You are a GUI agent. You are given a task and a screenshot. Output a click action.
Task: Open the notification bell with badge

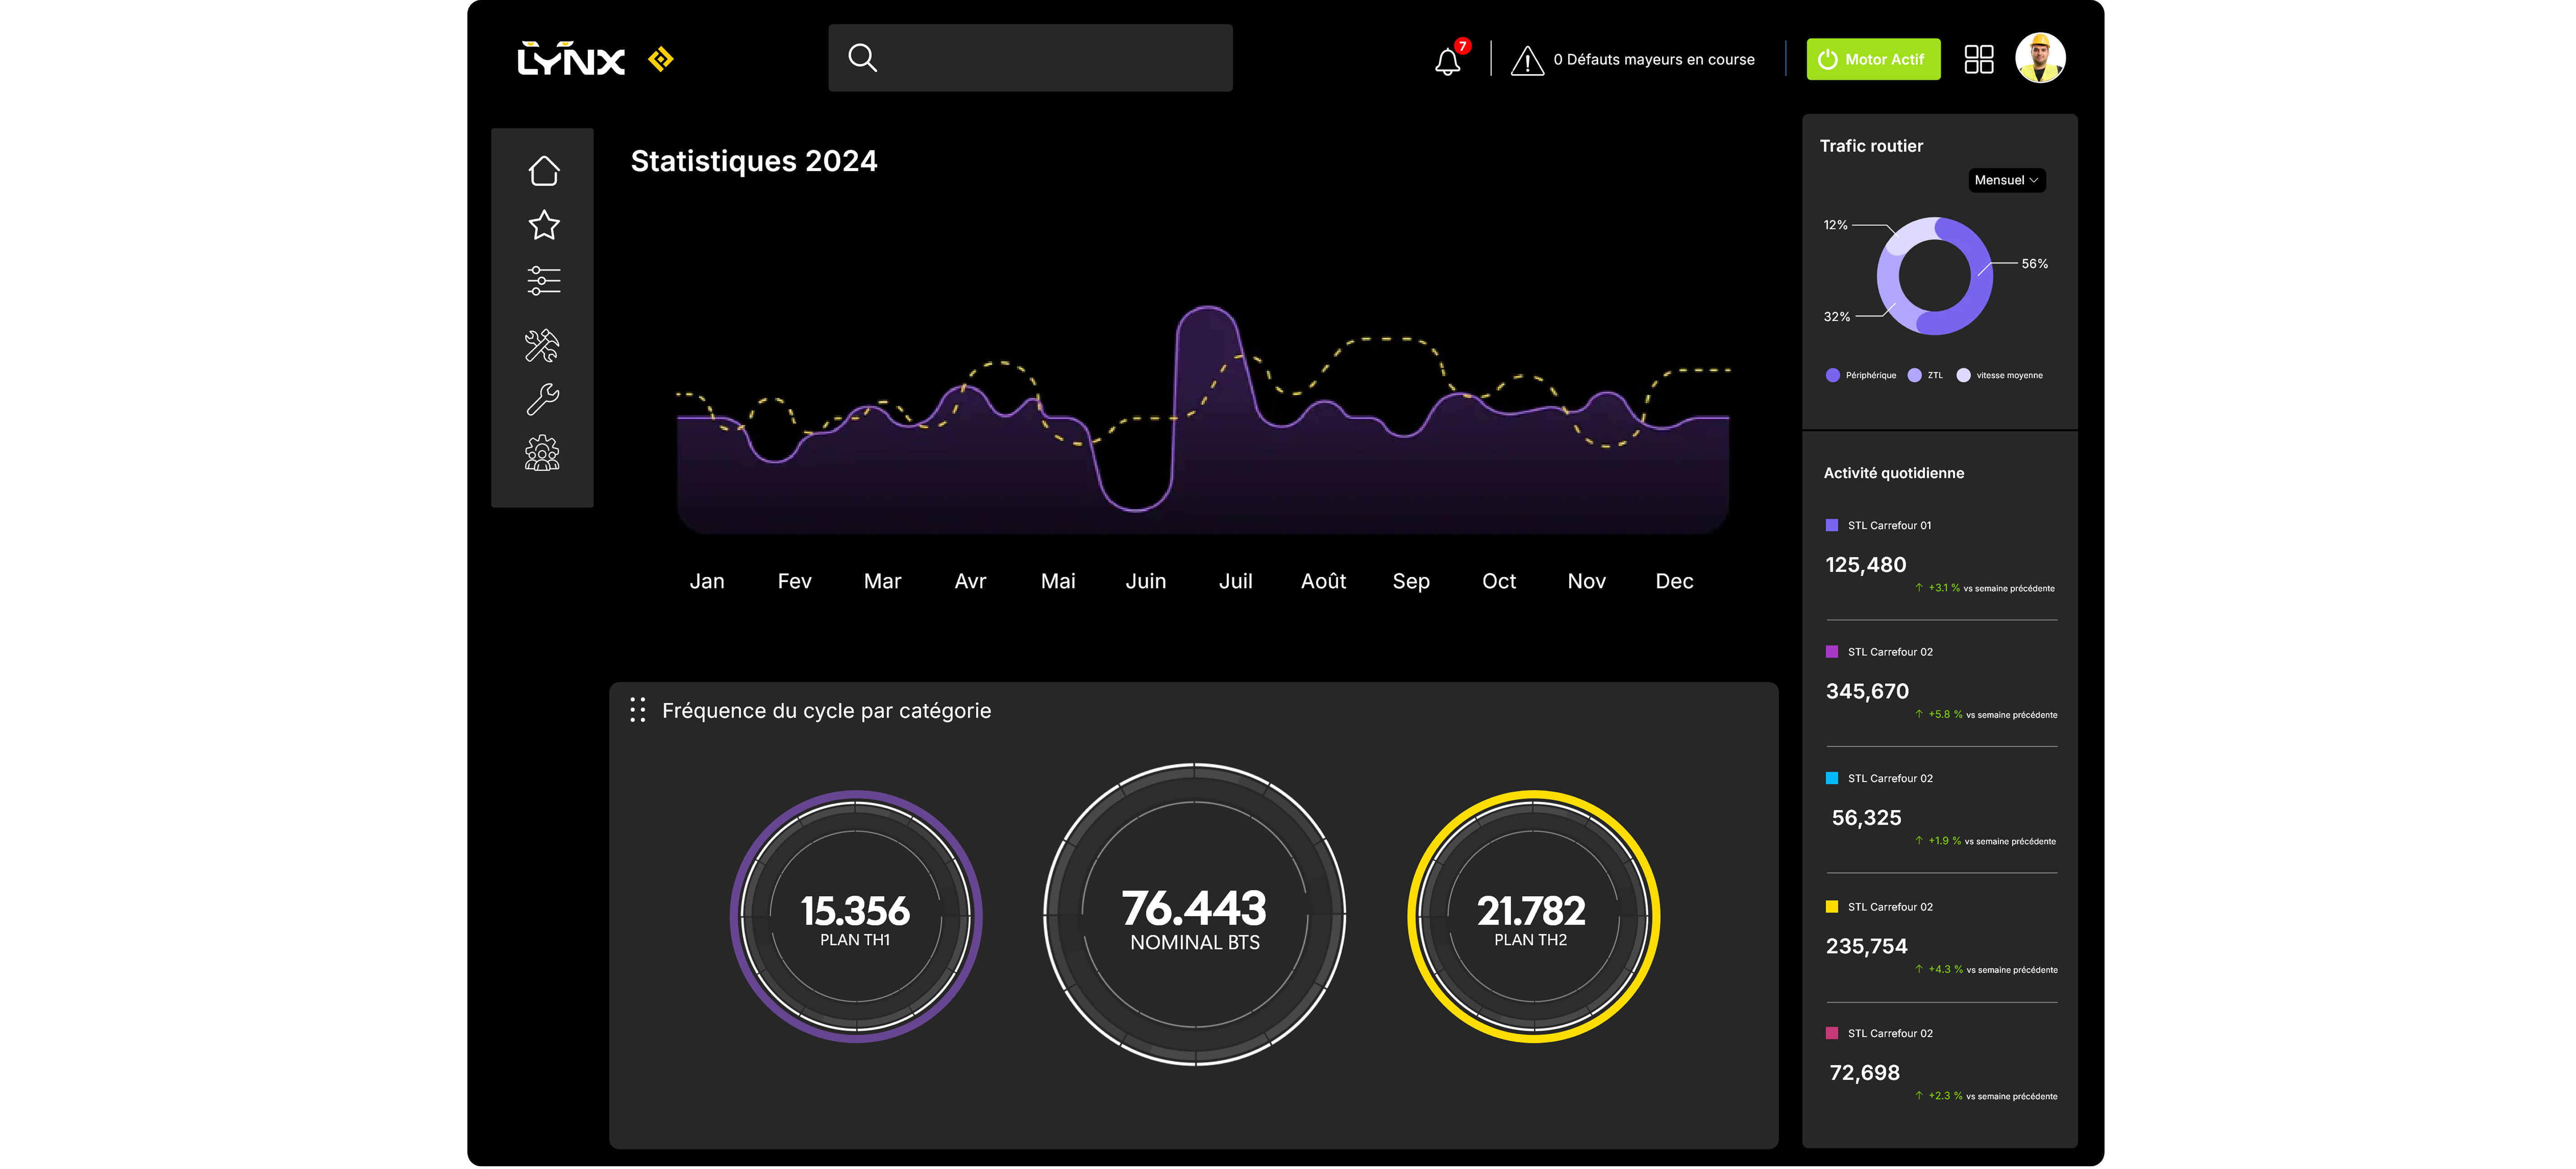coord(1448,61)
